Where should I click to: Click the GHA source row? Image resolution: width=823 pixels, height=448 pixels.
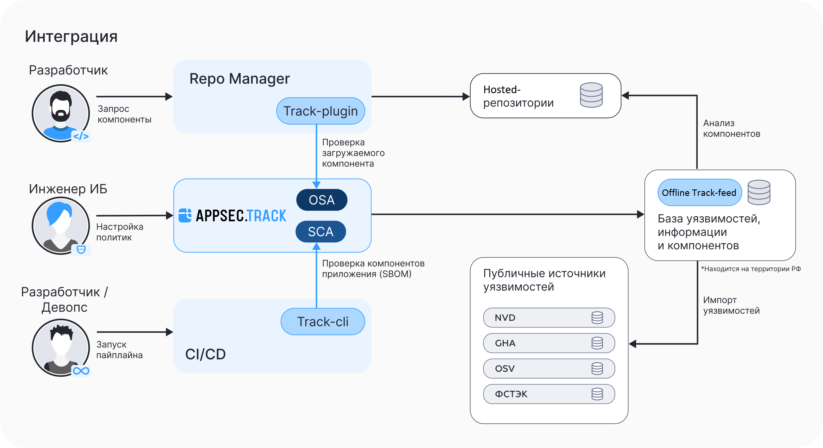tap(549, 343)
